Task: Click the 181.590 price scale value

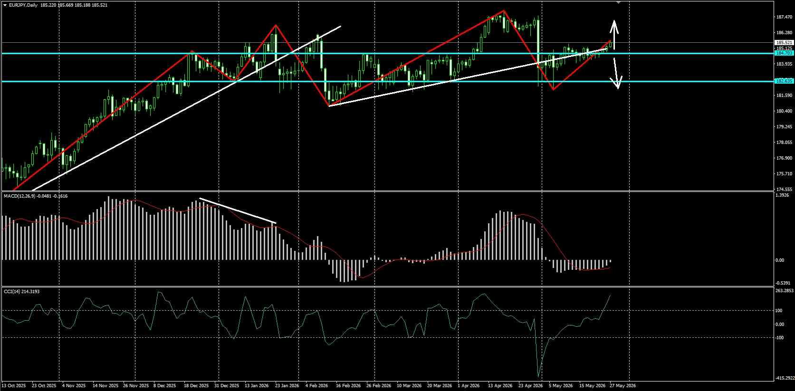Action: [784, 95]
